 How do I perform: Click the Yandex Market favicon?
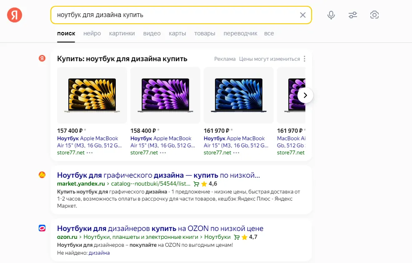point(42,174)
